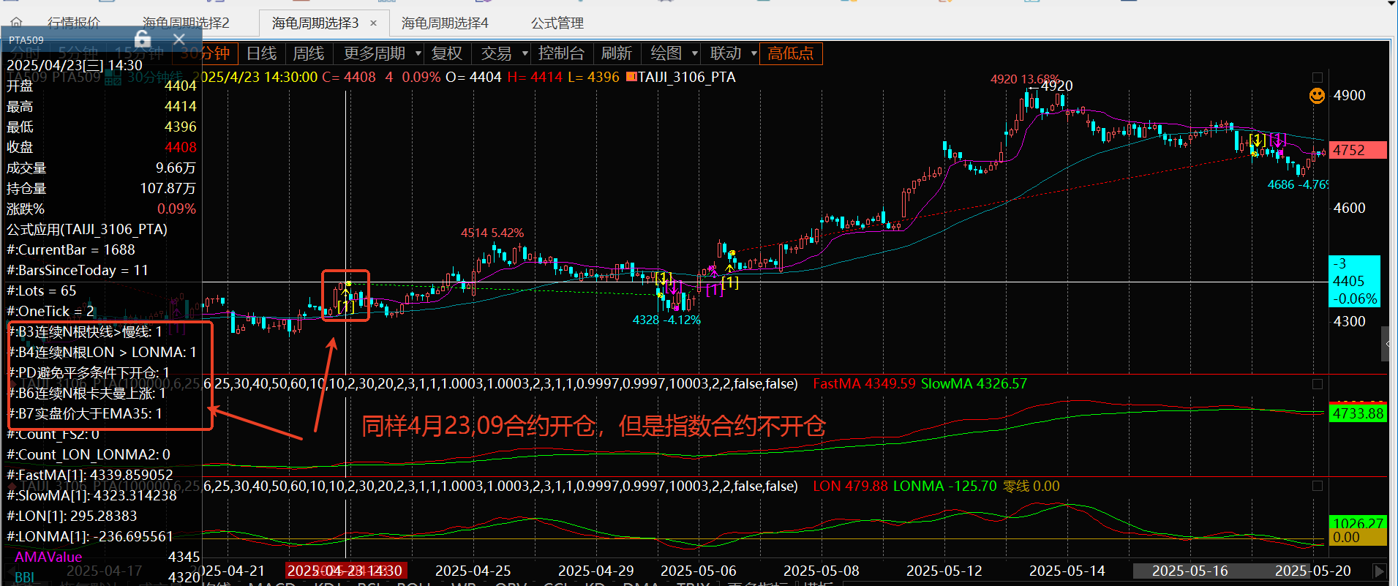Click the TAIJI_3106_PTA indicator name

point(687,77)
